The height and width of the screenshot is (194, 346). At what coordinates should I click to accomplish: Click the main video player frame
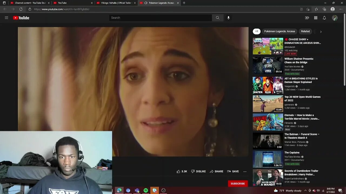pyautogui.click(x=133, y=92)
